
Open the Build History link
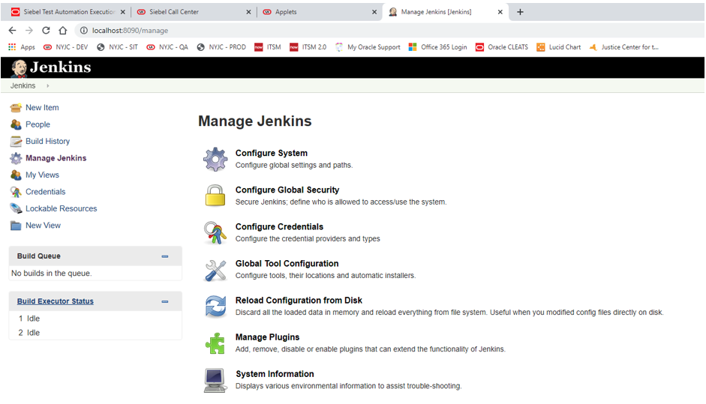48,141
